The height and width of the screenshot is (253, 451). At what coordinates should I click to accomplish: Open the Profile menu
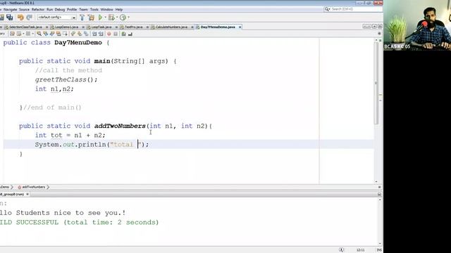[72, 9]
